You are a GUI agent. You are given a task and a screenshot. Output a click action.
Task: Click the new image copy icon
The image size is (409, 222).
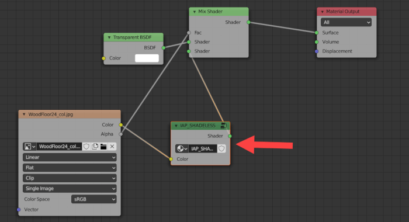95,147
